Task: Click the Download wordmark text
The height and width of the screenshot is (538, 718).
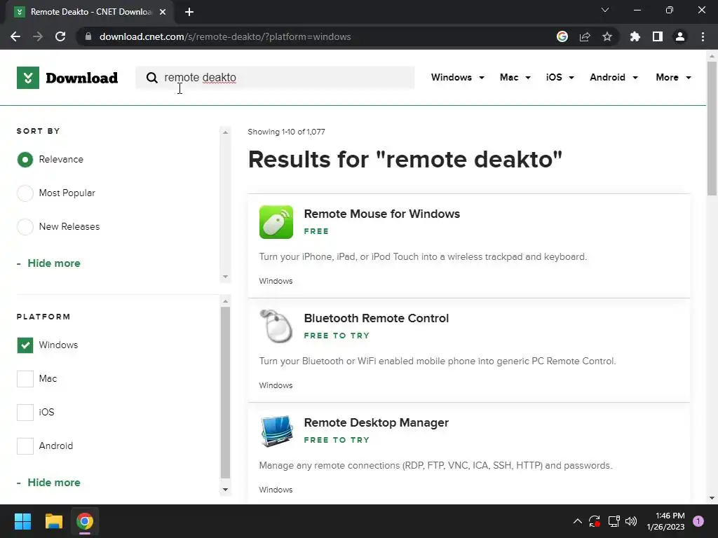Action: [82, 78]
